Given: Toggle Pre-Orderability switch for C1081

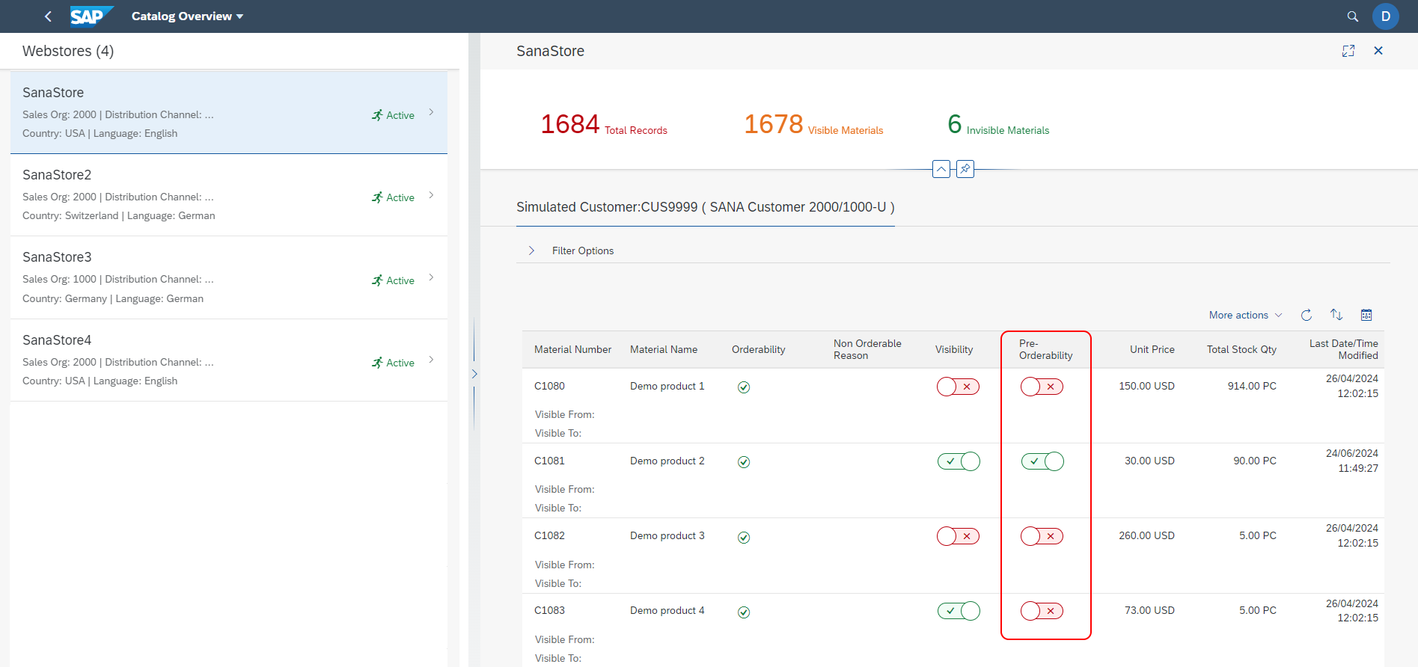Looking at the screenshot, I should [1042, 461].
